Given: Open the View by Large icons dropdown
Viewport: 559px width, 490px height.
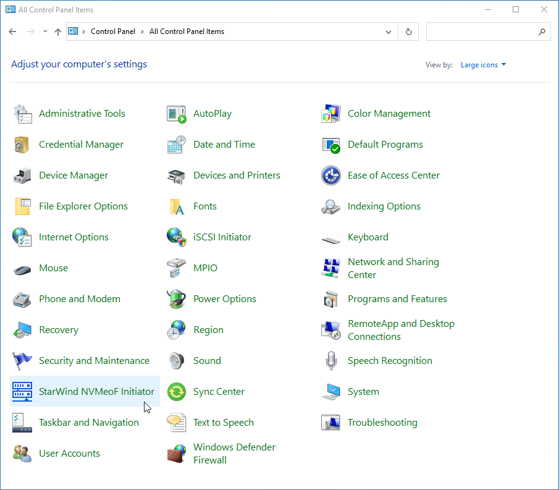Looking at the screenshot, I should (483, 65).
